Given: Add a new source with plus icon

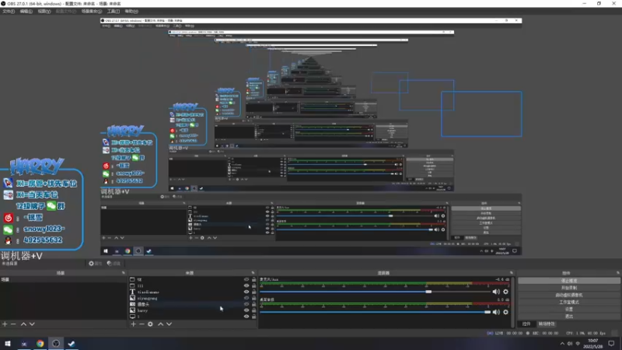Looking at the screenshot, I should coord(133,324).
